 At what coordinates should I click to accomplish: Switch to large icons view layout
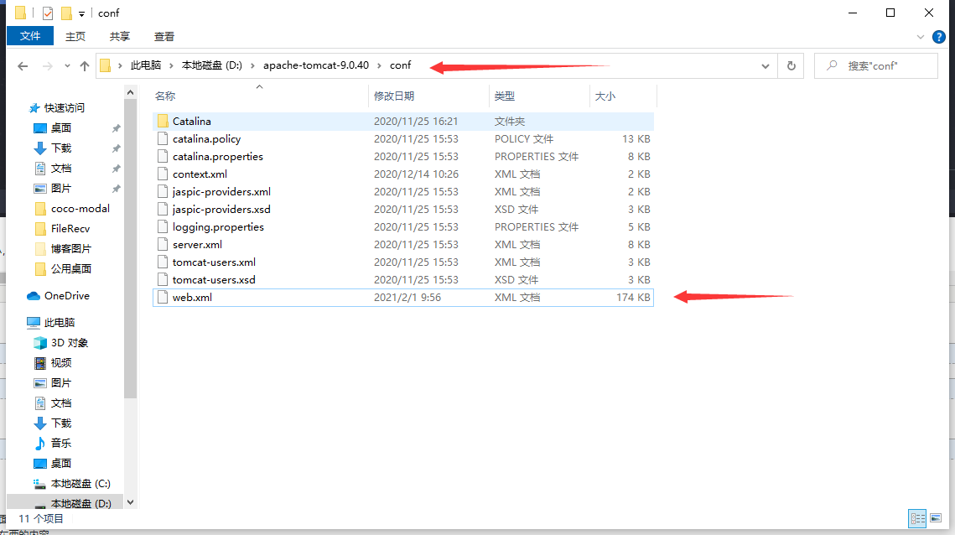(x=936, y=518)
